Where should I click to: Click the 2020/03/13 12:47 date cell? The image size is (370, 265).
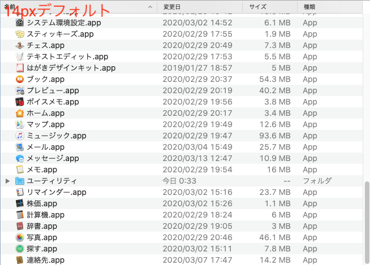coord(197,158)
